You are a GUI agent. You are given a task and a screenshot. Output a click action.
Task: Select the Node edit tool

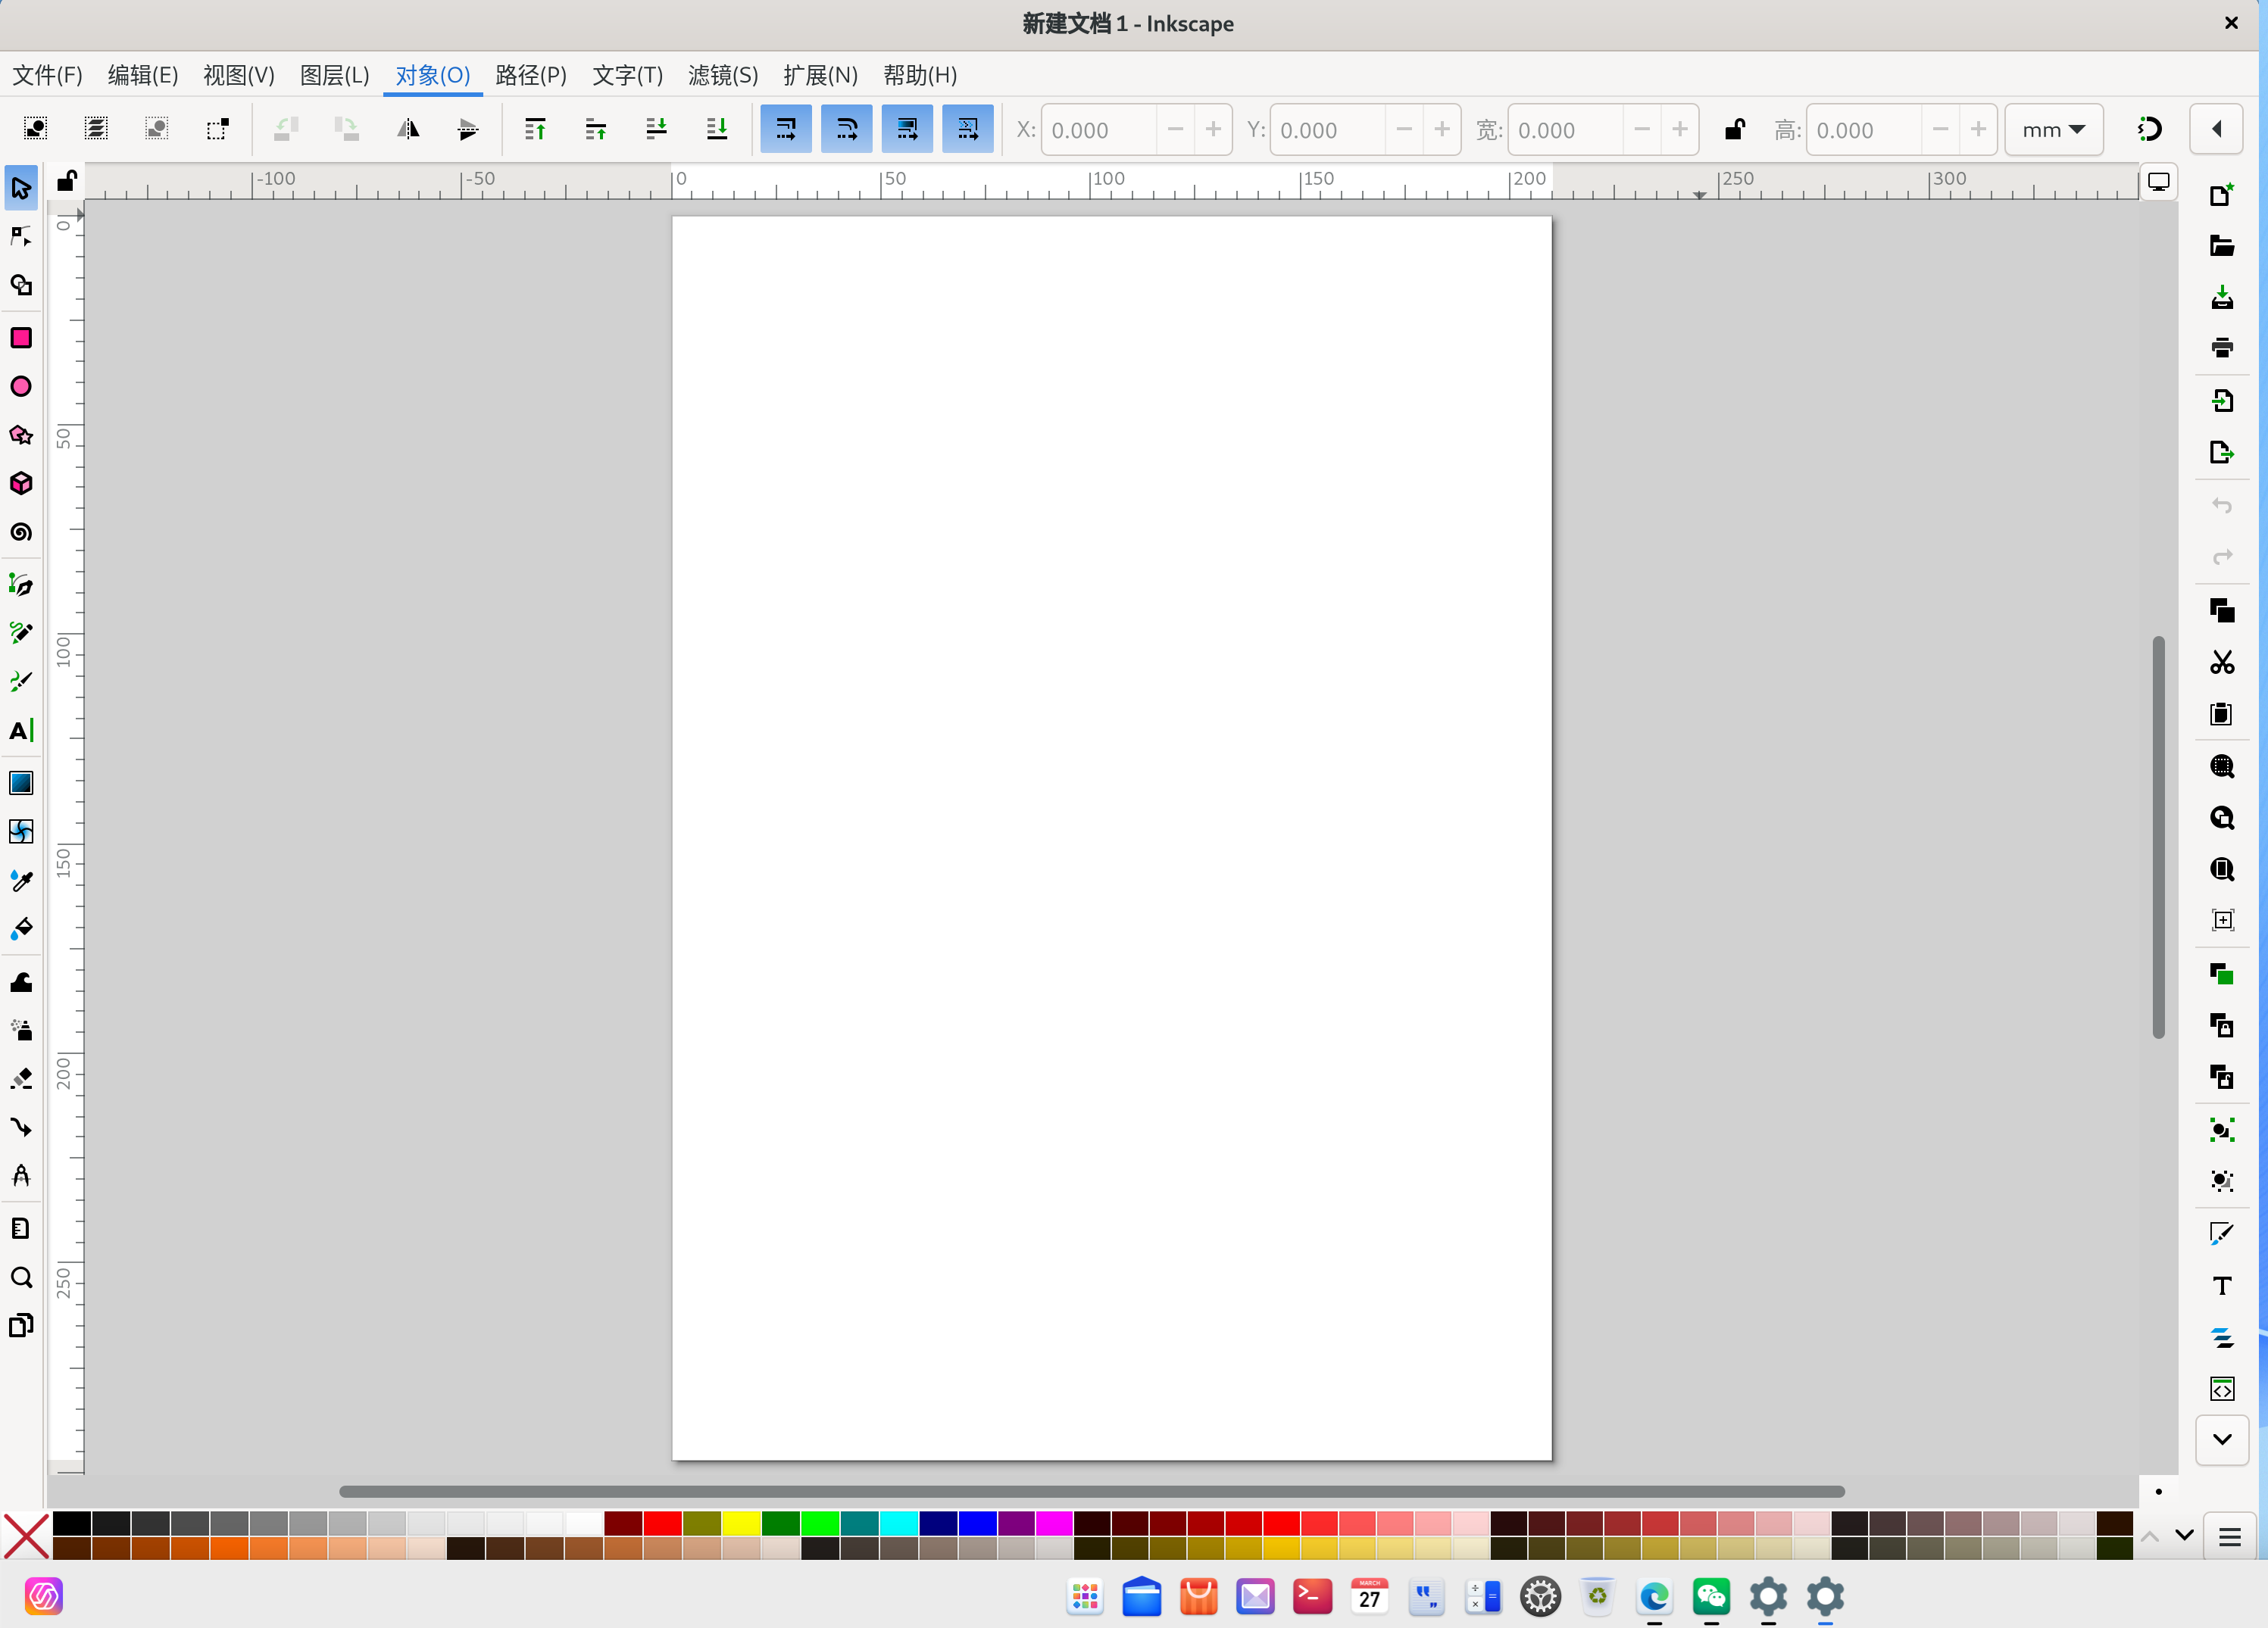[21, 237]
